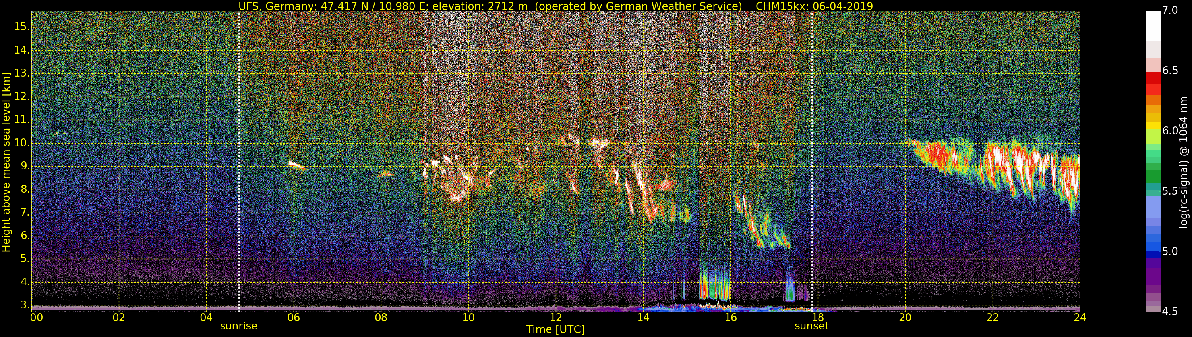Click time tick label '14'
The image size is (1192, 337).
[643, 318]
